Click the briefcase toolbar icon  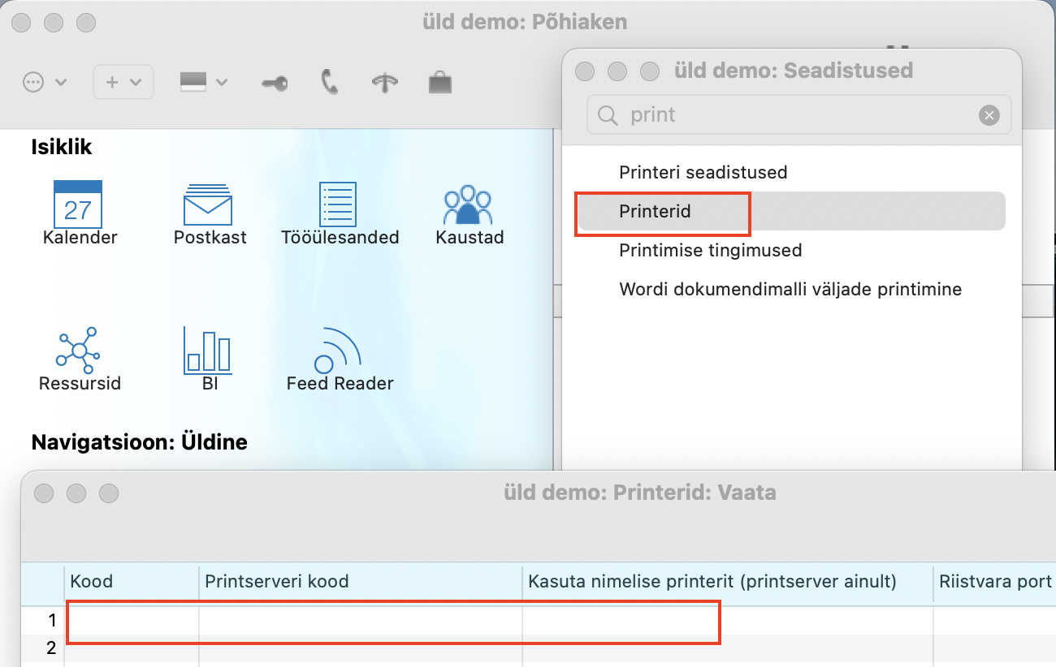pos(439,83)
